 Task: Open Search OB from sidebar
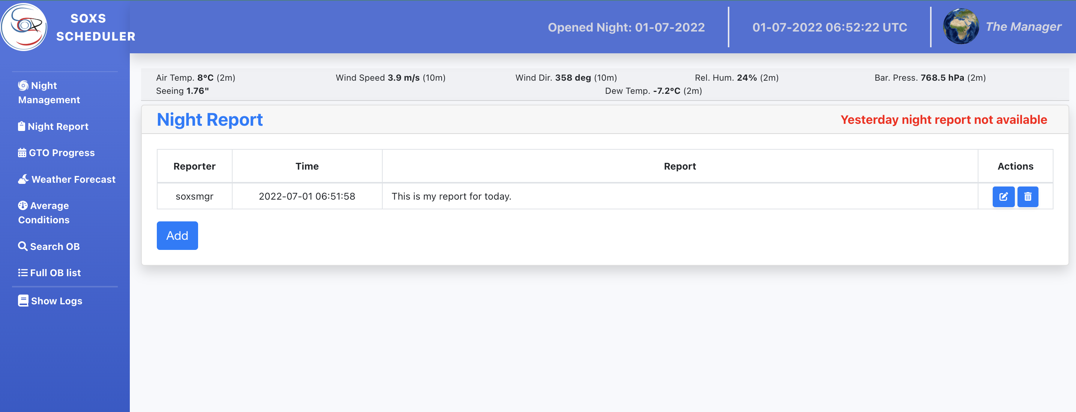click(x=55, y=247)
